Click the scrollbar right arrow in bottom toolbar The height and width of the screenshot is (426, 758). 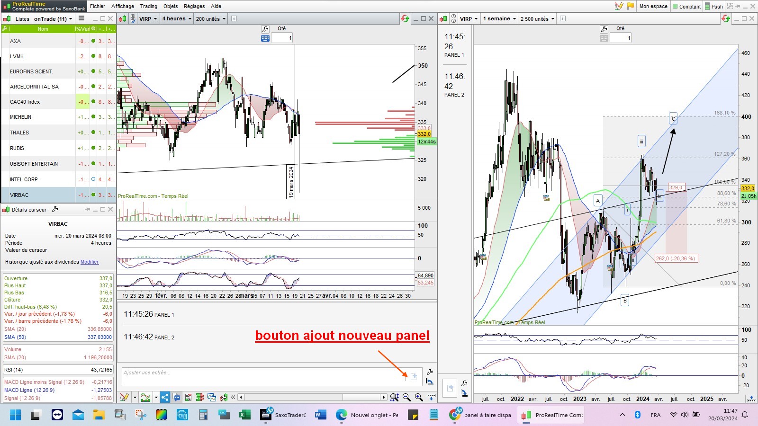click(x=384, y=397)
